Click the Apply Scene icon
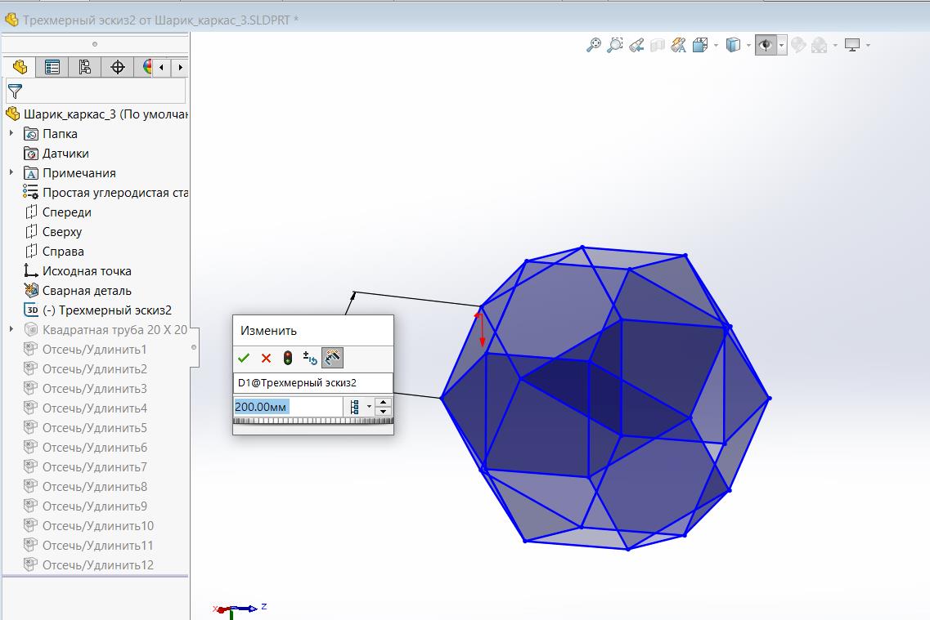The width and height of the screenshot is (930, 620). pyautogui.click(x=819, y=45)
